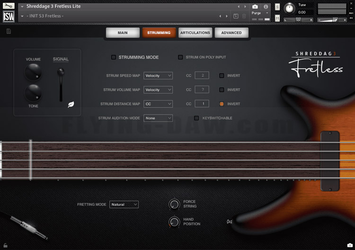The height and width of the screenshot is (250, 355).
Task: Click the Hand Position knob
Action: point(174,222)
